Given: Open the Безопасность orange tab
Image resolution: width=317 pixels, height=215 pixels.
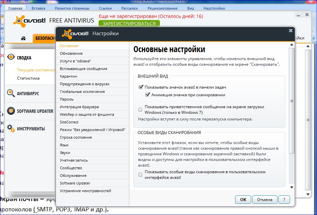Looking at the screenshot, I should (44, 38).
